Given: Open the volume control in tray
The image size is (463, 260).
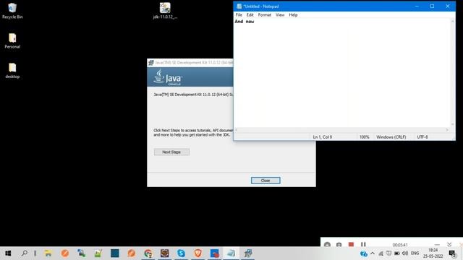Looking at the screenshot, I should point(405,253).
